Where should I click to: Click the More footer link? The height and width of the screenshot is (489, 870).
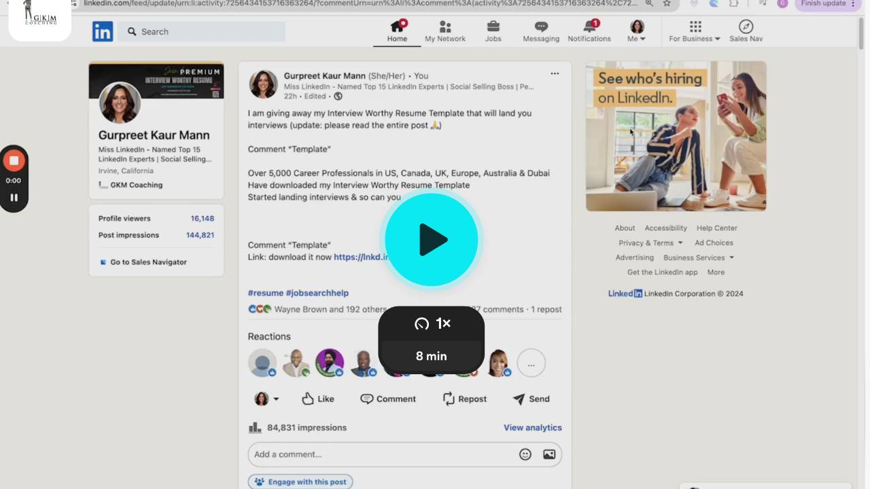pos(716,272)
